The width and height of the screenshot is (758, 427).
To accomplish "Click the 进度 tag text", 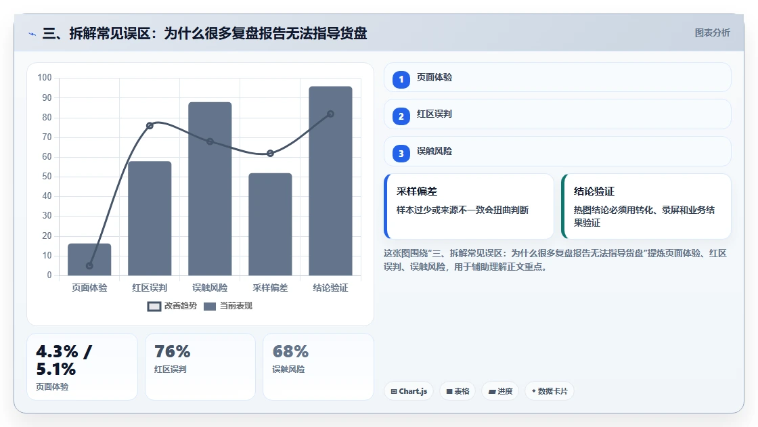I will (505, 391).
